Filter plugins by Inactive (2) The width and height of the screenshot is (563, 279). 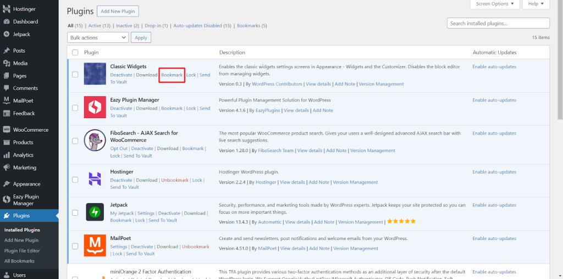point(128,26)
